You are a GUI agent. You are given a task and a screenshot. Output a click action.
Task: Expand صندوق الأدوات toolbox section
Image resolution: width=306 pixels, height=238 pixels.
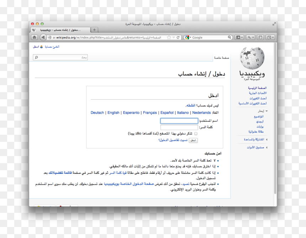(257, 147)
